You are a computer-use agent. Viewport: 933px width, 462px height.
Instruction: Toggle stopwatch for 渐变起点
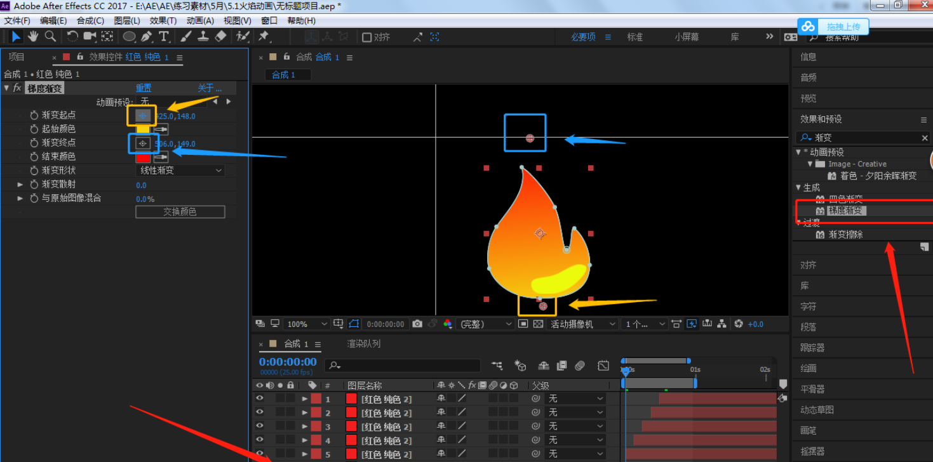(x=34, y=115)
